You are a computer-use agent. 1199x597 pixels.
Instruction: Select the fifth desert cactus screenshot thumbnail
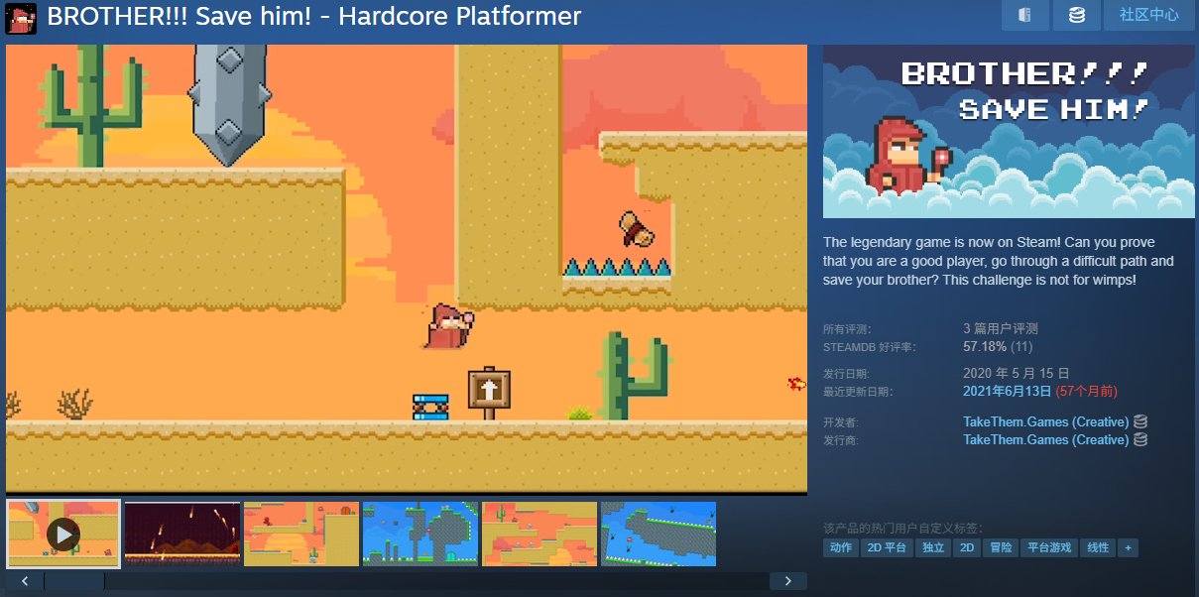(540, 534)
